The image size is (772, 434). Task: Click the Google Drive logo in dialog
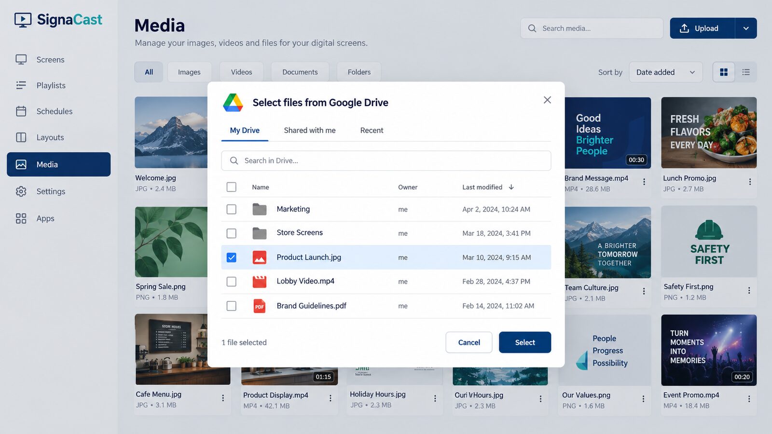233,103
